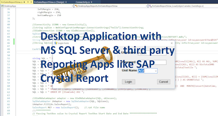Close the active frmSalesReportView.cs tab
Image resolution: width=218 pixels, height=116 pixels.
coord(31,2)
